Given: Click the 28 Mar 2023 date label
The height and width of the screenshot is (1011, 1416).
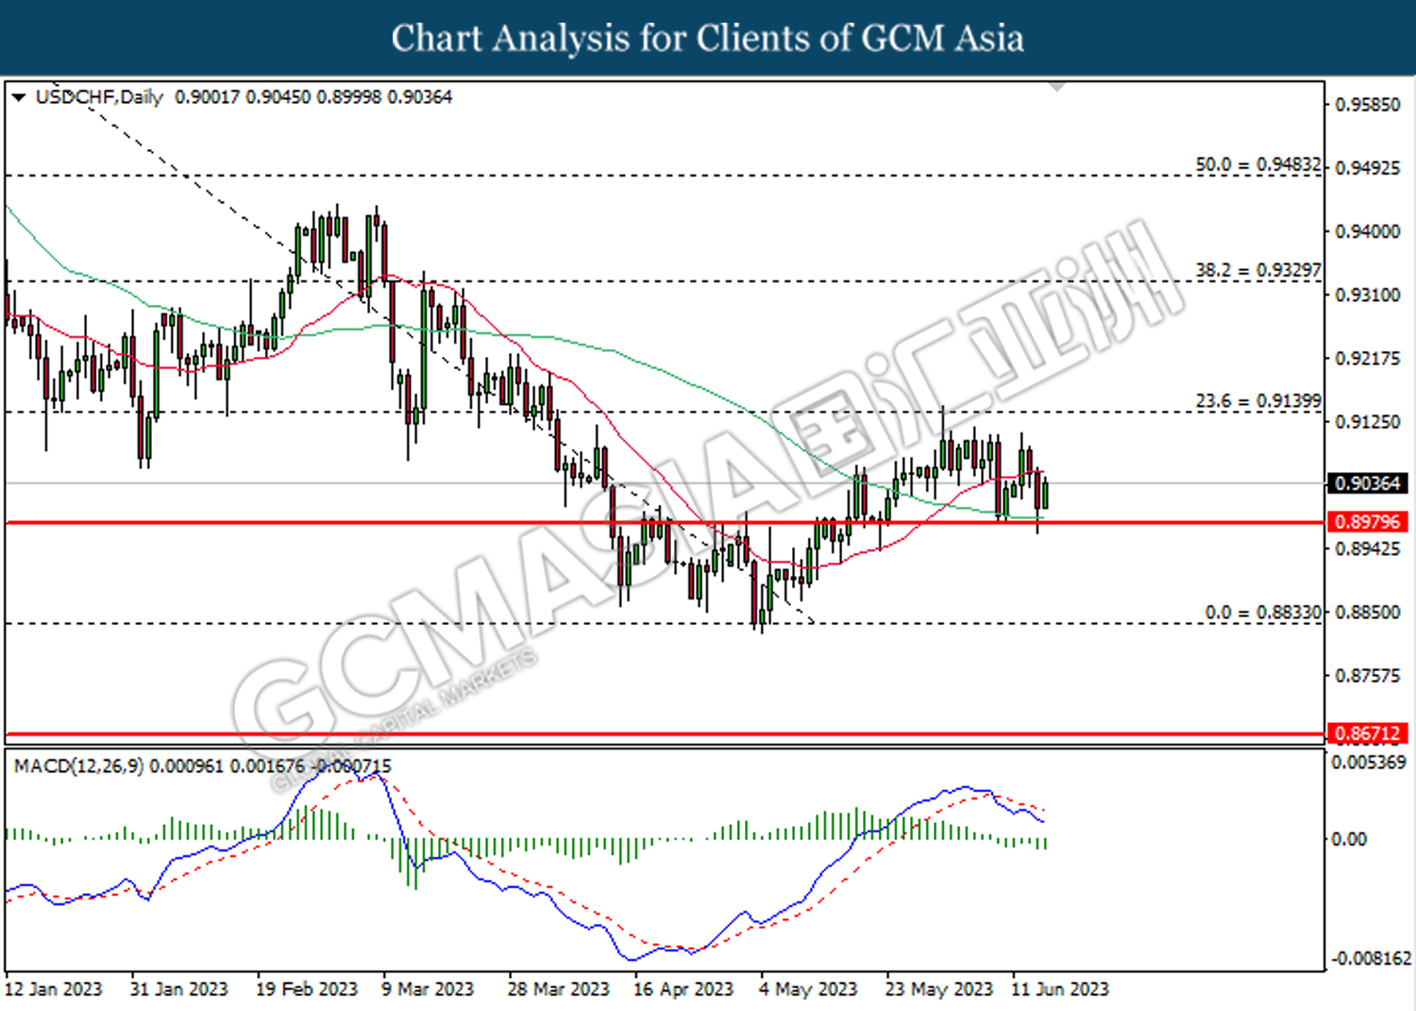Looking at the screenshot, I should point(558,988).
